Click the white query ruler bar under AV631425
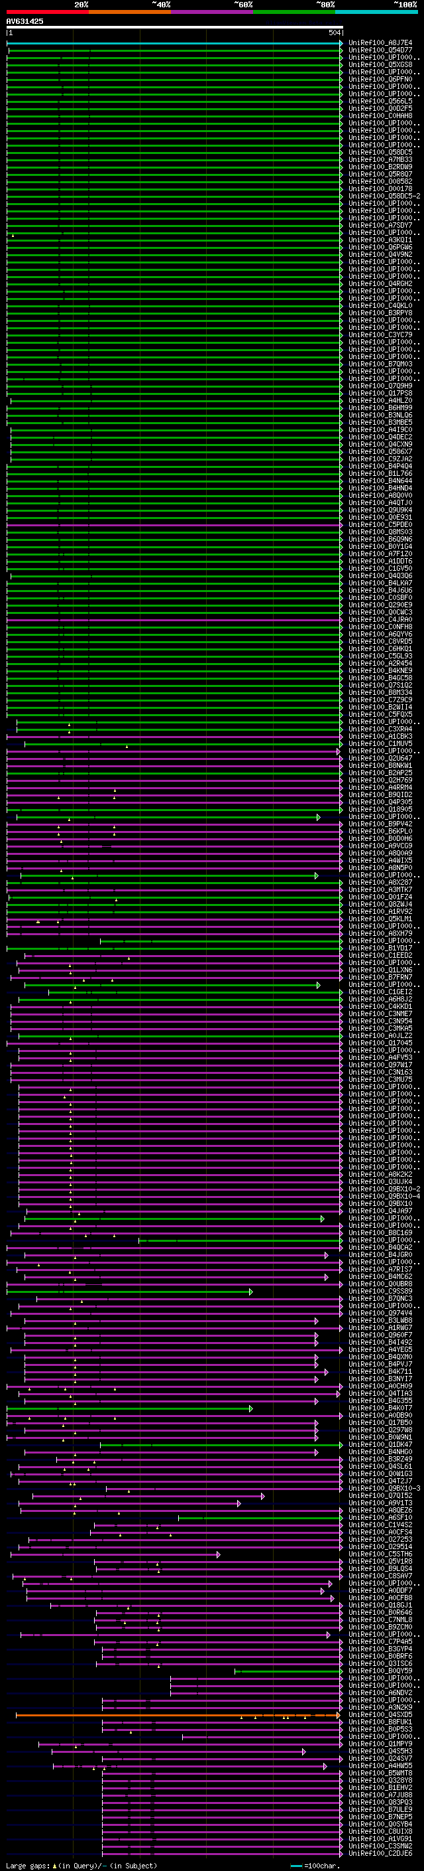Viewport: 424px width, 1871px height. point(175,27)
